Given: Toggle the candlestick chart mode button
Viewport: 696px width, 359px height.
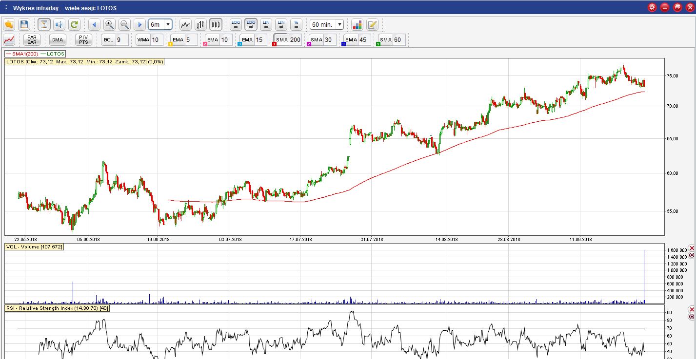Looking at the screenshot, I should (216, 24).
